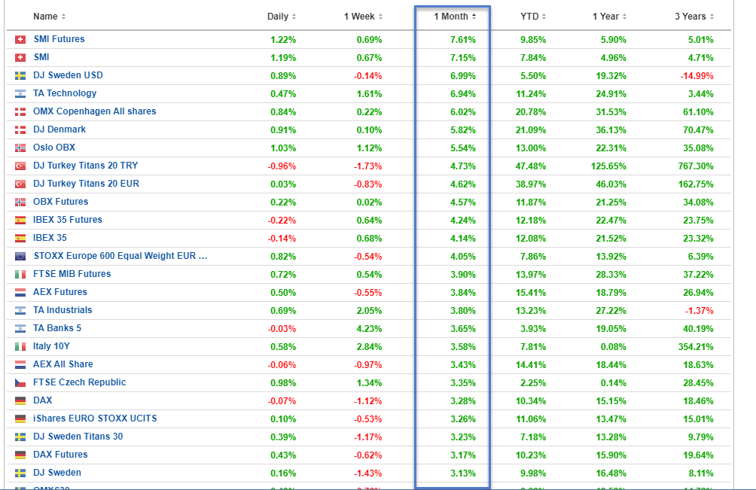Open OMX Copenhagen All shares link

point(95,111)
